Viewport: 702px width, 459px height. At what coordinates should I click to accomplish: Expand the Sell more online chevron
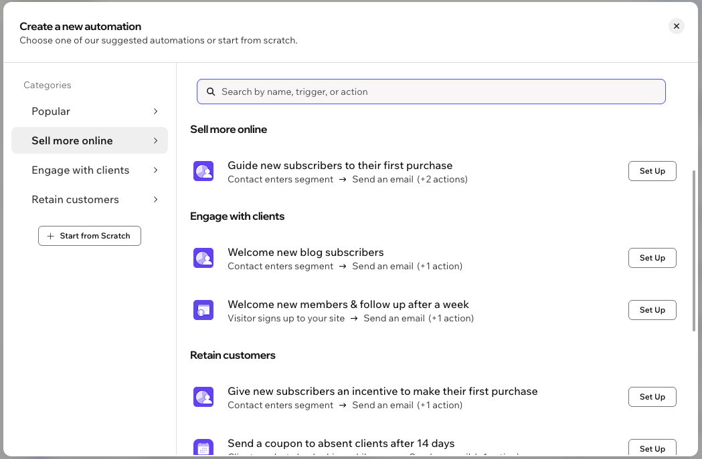tap(155, 141)
